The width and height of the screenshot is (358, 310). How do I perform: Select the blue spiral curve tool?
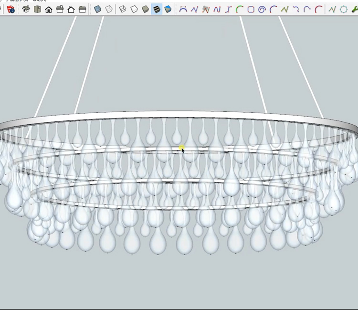click(262, 10)
